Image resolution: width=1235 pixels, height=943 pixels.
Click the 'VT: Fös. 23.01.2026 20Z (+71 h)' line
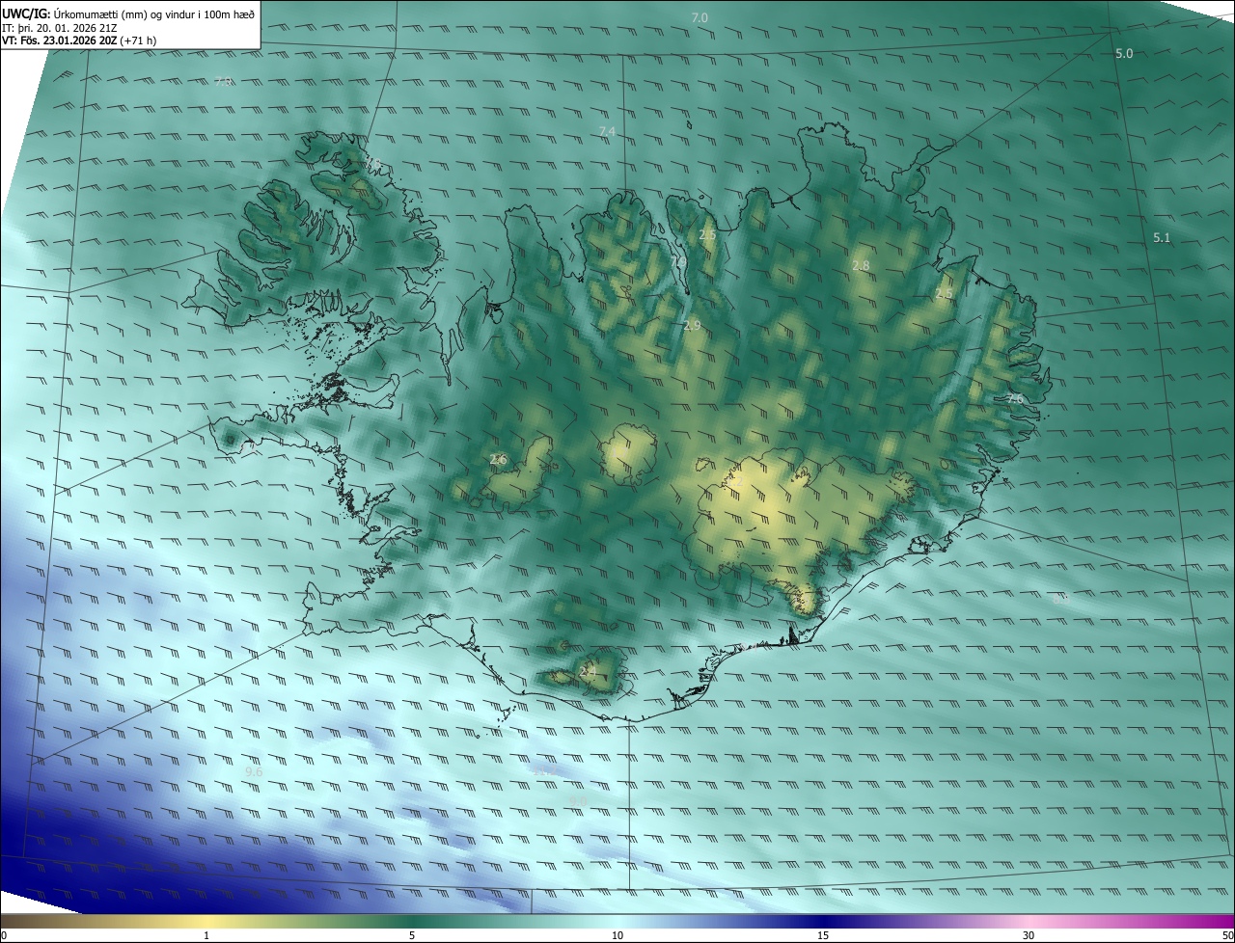(79, 40)
